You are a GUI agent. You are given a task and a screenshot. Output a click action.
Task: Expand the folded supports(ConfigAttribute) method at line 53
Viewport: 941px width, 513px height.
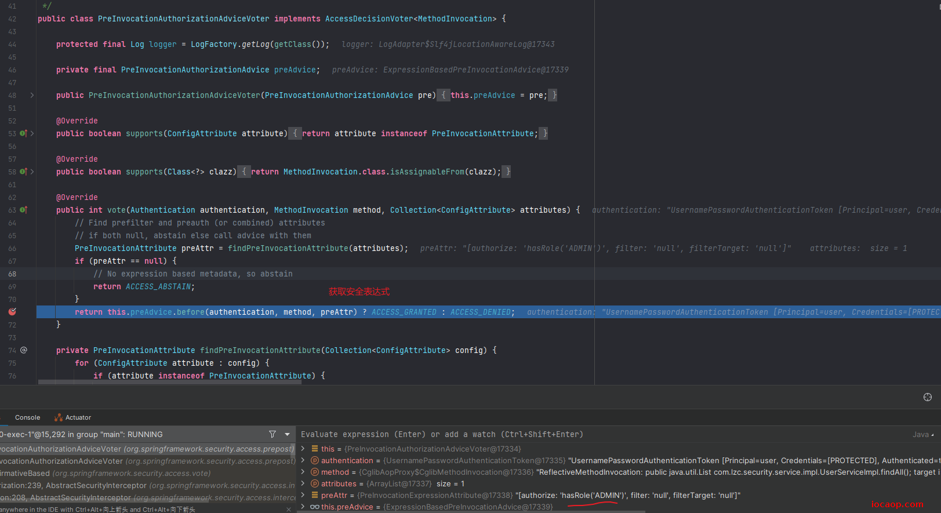pos(32,133)
